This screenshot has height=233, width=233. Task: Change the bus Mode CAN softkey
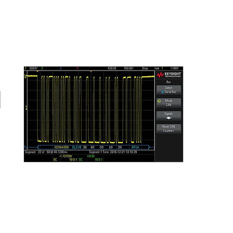pyautogui.click(x=169, y=103)
